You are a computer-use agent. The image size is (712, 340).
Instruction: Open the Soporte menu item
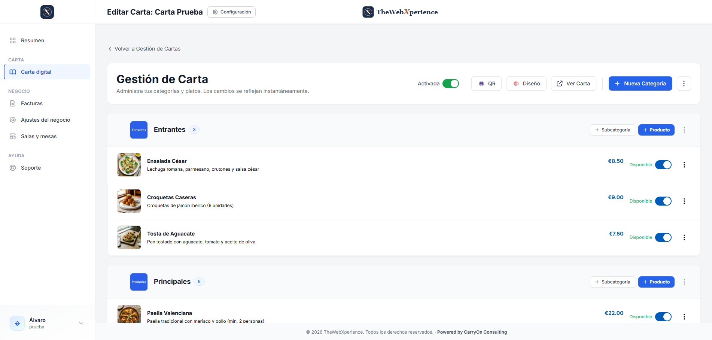[x=47, y=168]
